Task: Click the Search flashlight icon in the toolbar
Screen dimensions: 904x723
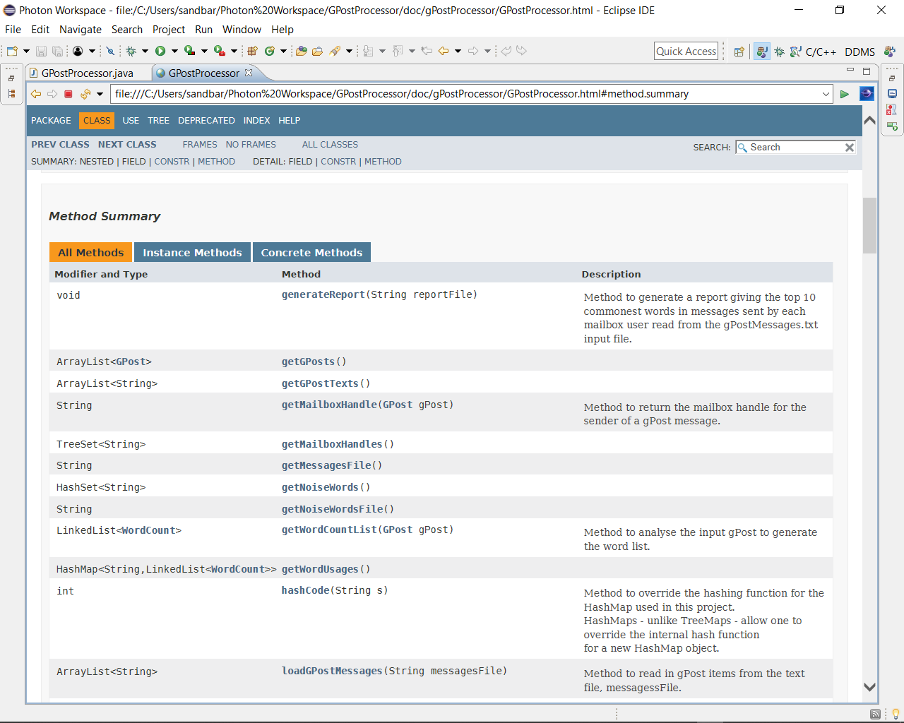Action: (335, 51)
